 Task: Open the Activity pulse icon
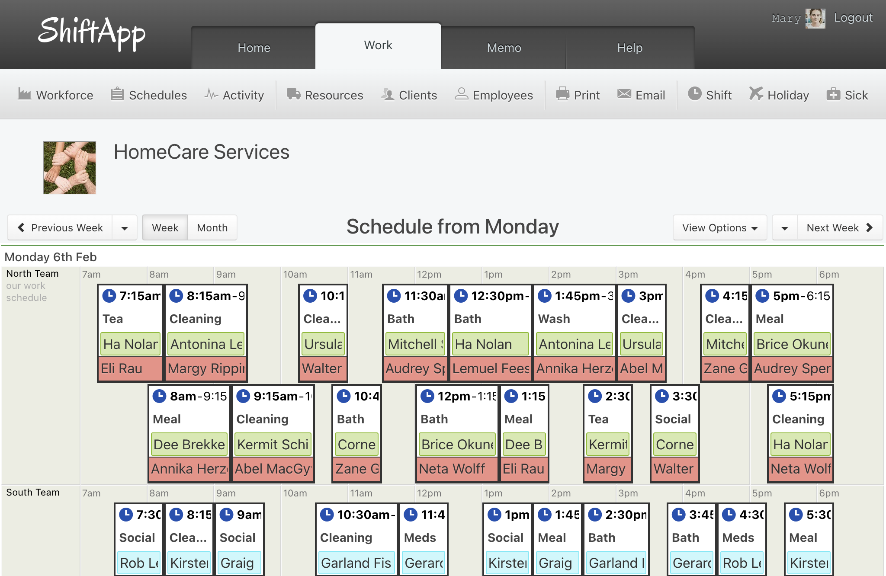pos(211,94)
